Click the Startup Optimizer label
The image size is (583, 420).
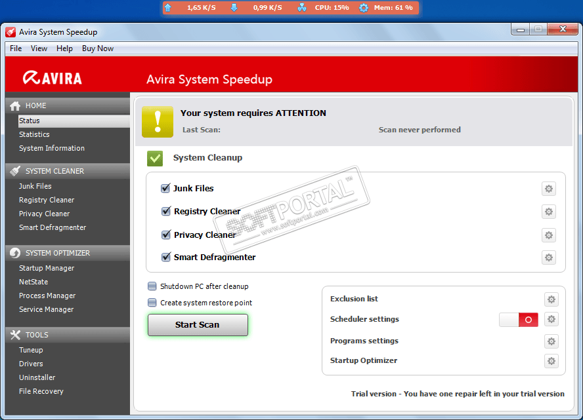tap(364, 360)
